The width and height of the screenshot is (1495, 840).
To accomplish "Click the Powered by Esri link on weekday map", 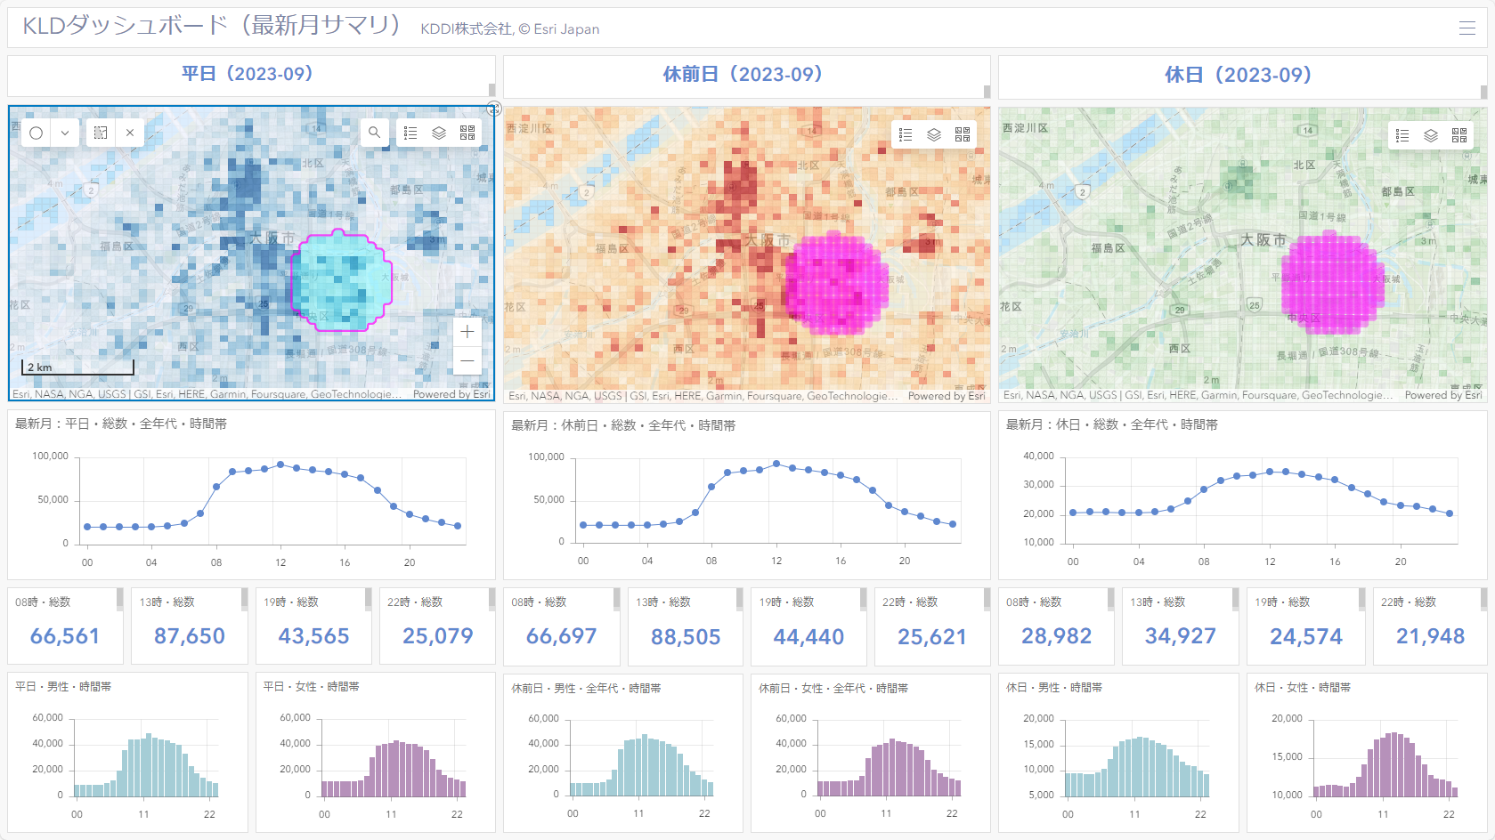I will tap(451, 394).
